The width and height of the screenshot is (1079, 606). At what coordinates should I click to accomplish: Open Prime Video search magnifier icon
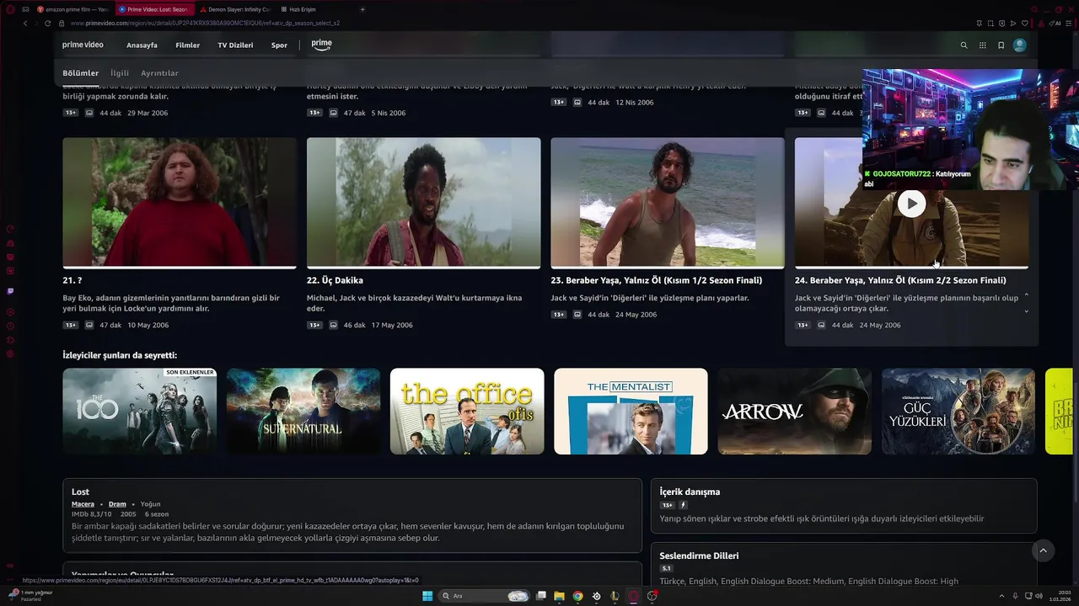point(964,45)
